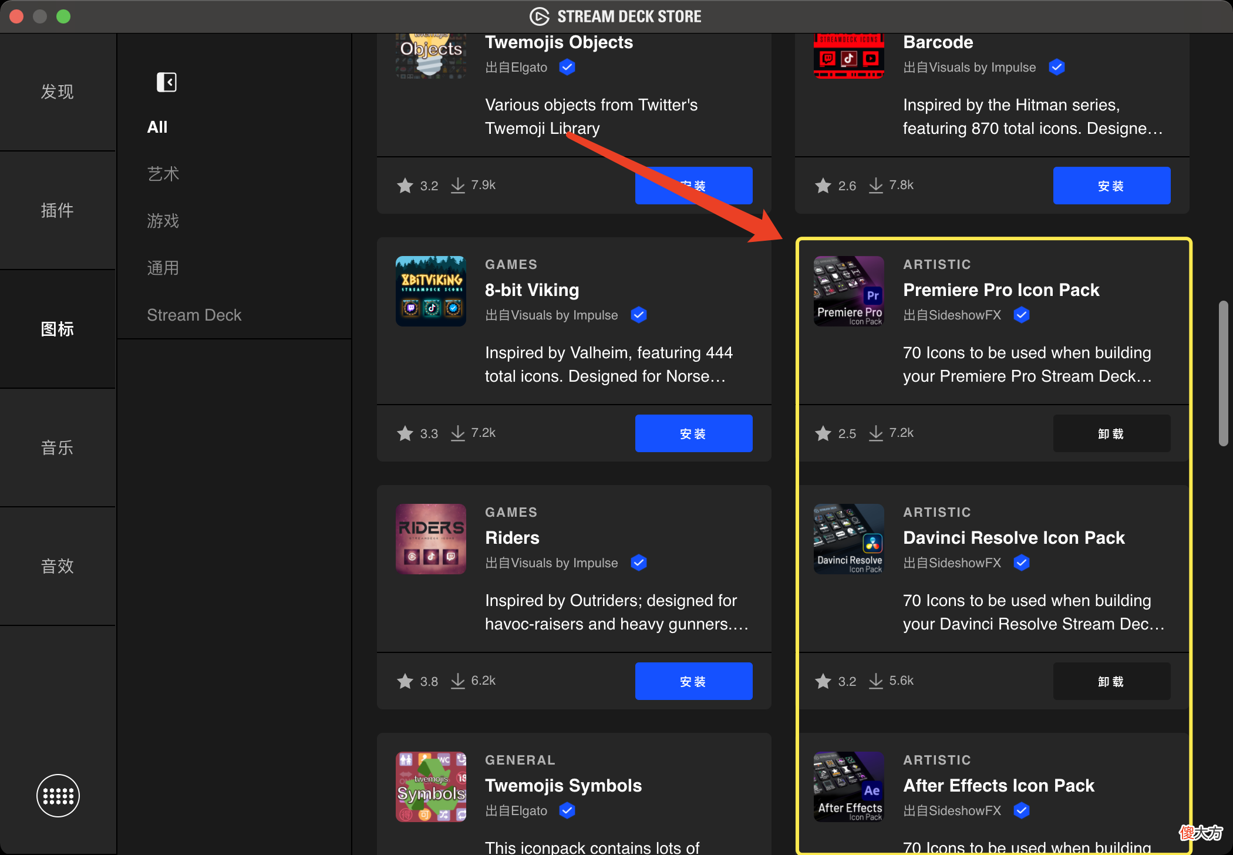
Task: Install the 8-bit Viking icon pack
Action: (693, 433)
